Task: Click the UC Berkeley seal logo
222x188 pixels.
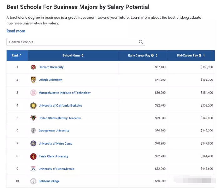Action: point(33,105)
